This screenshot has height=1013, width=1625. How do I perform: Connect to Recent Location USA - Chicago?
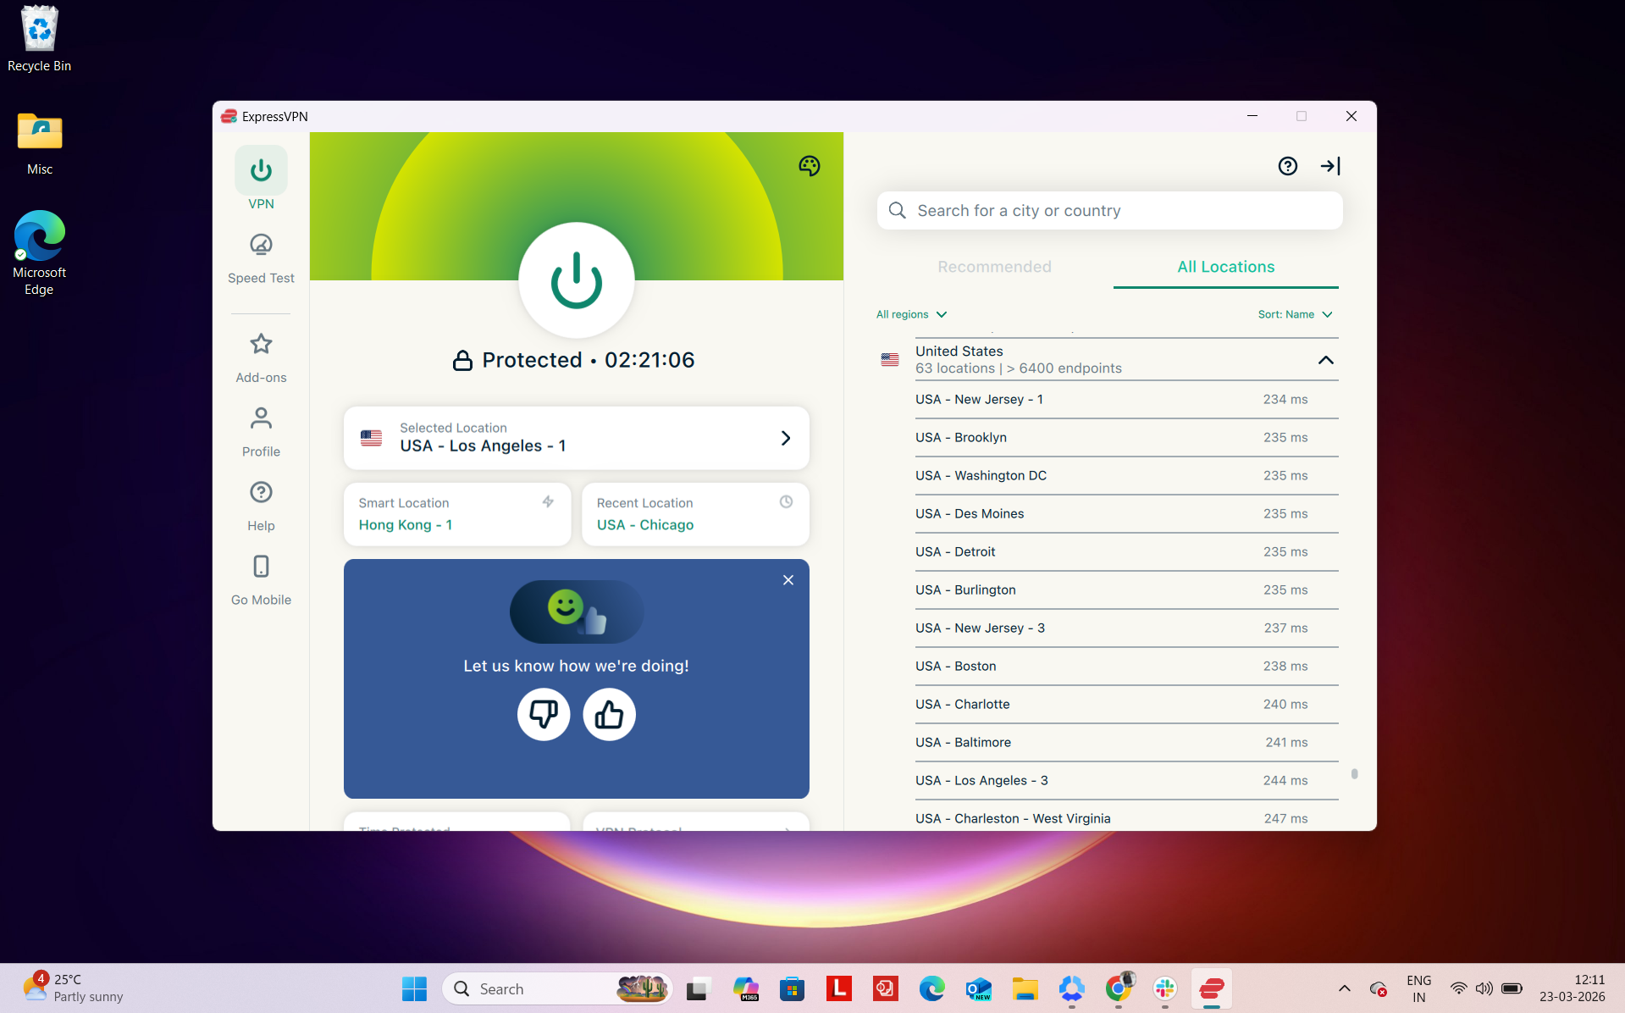pos(695,514)
